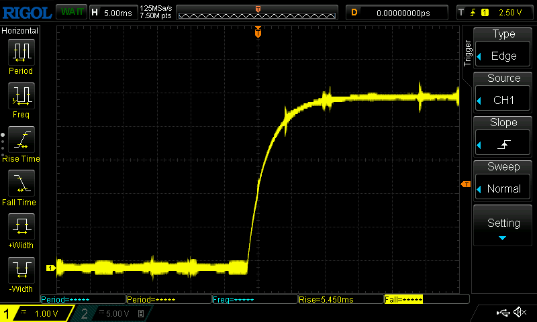Open the Horizontal measurement menu tab
The image size is (537, 322).
(20, 31)
